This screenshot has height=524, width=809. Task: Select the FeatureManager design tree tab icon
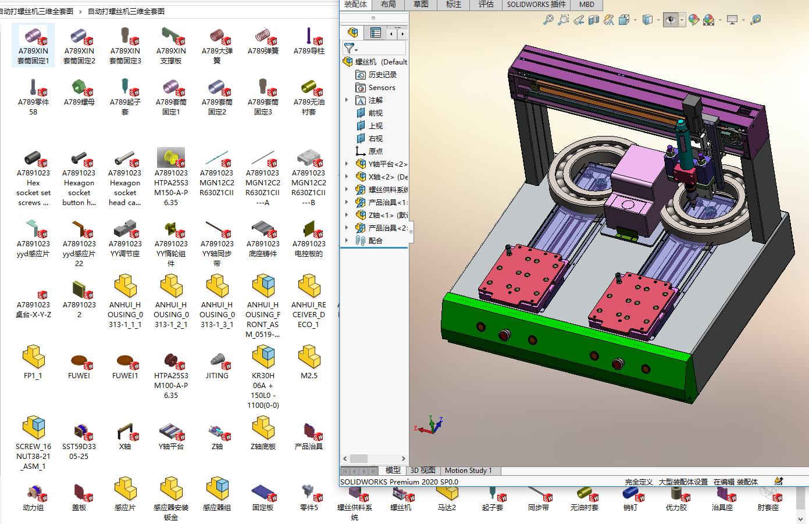(353, 33)
